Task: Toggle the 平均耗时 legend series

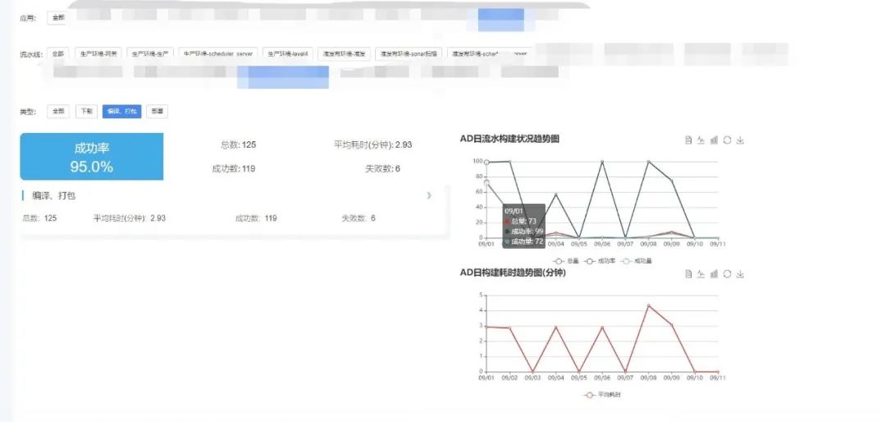Action: [602, 395]
